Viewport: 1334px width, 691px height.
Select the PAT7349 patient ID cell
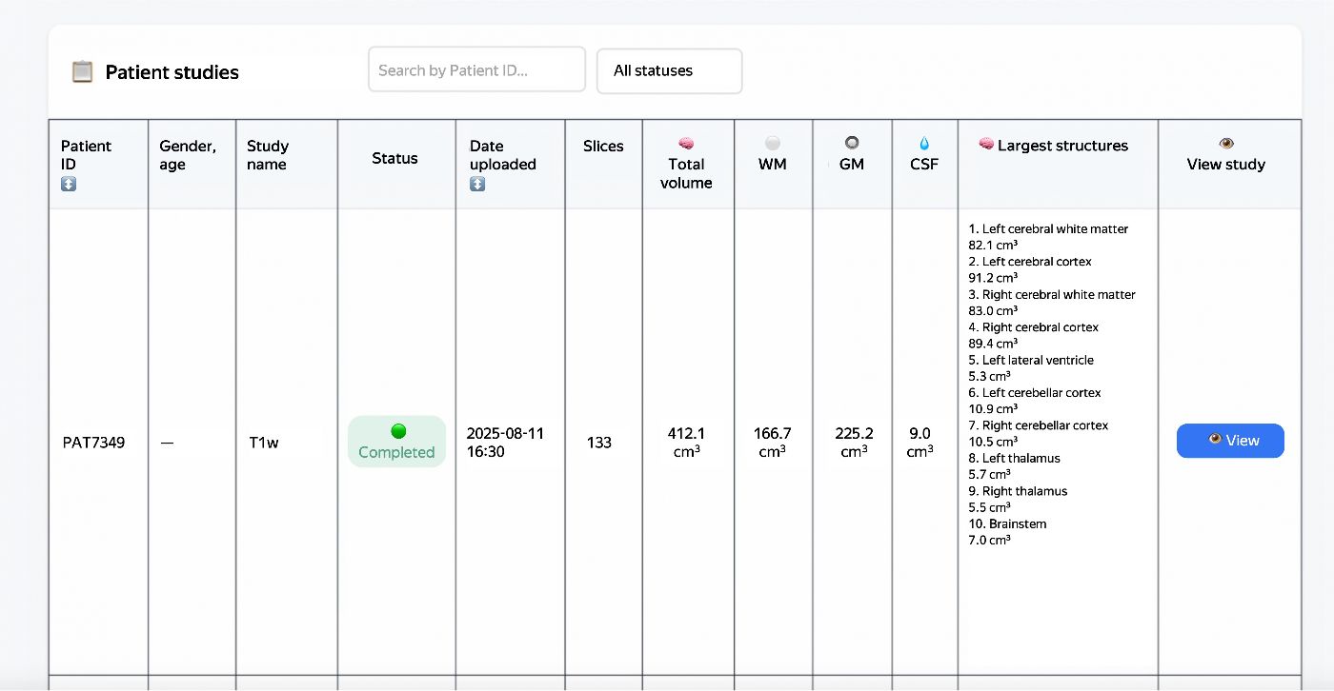[93, 443]
